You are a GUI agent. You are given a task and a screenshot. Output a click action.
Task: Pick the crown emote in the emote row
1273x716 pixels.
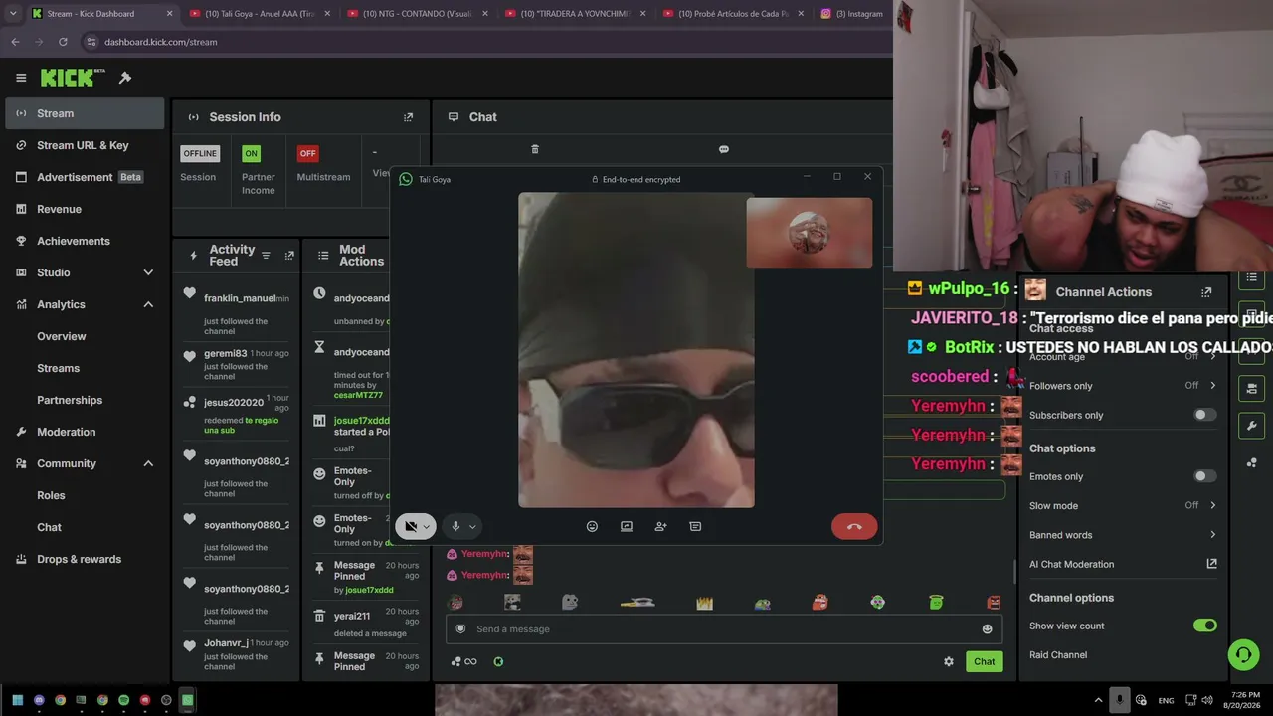(x=704, y=603)
